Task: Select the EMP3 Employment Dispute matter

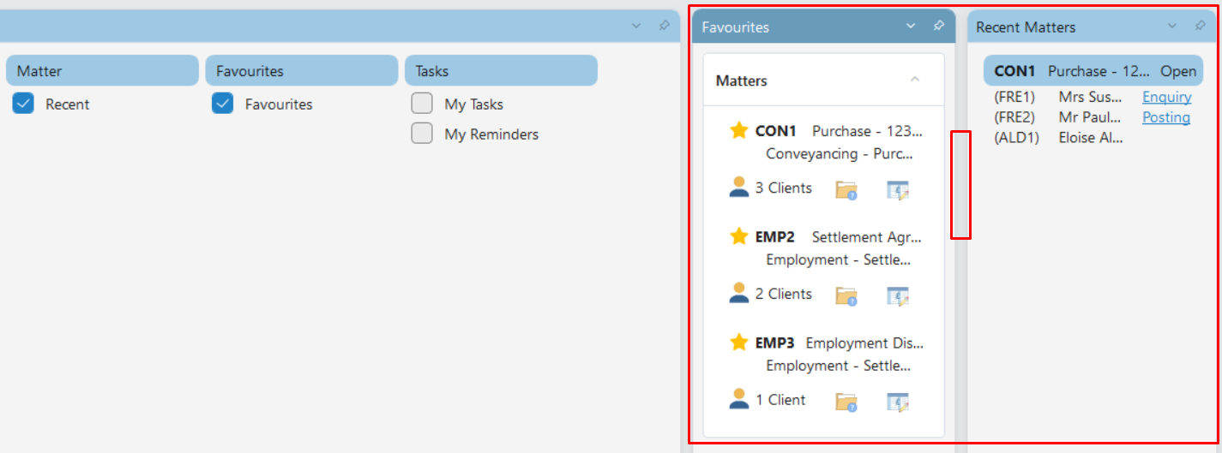Action: coord(826,354)
